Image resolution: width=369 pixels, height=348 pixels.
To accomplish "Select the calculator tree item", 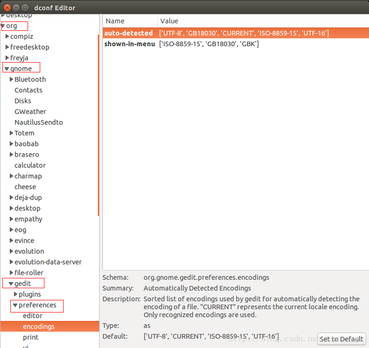I will 30,165.
